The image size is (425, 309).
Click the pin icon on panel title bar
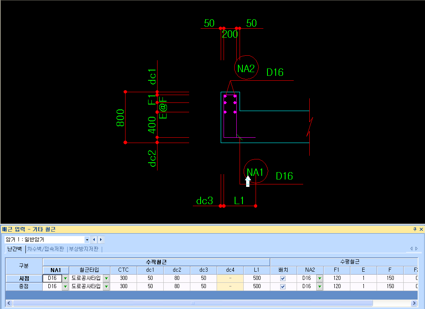415,229
